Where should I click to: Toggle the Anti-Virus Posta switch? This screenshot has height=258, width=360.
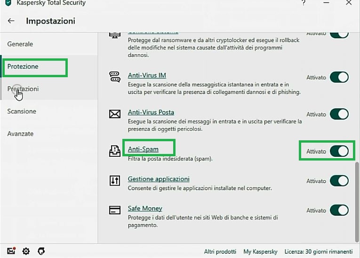339,114
